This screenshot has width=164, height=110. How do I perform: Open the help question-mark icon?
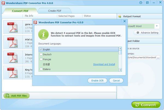pyautogui.click(x=141, y=3)
